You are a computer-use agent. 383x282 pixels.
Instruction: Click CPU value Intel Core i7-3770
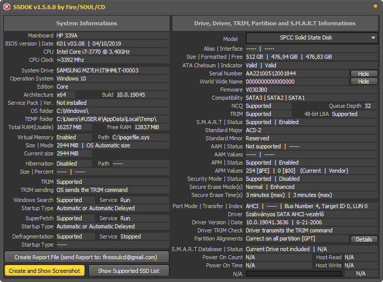click(93, 52)
